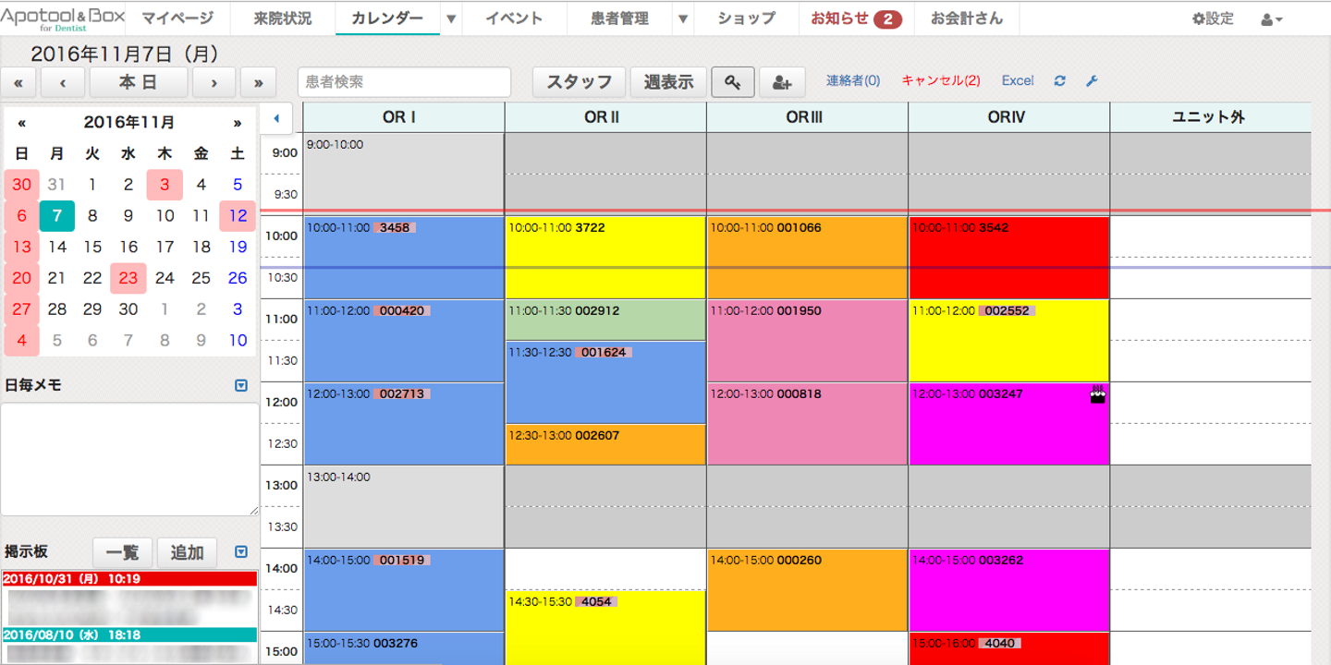Switch to 週表示 week view
The width and height of the screenshot is (1331, 665).
[x=668, y=82]
